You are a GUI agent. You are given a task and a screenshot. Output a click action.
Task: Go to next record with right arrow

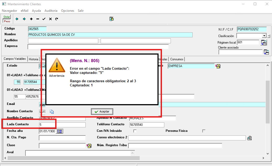[x=24, y=19]
